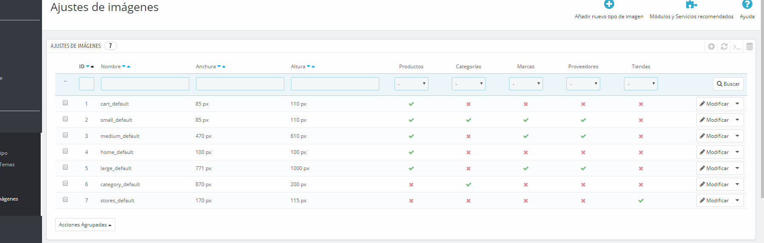Expand the Modificar arrow for large_default
The height and width of the screenshot is (243, 764).
737,168
